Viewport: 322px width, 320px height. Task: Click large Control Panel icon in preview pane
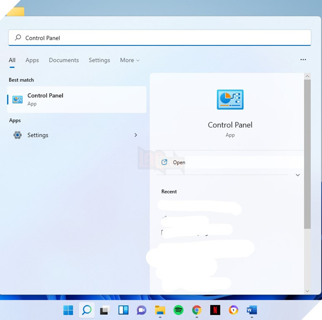(x=230, y=100)
